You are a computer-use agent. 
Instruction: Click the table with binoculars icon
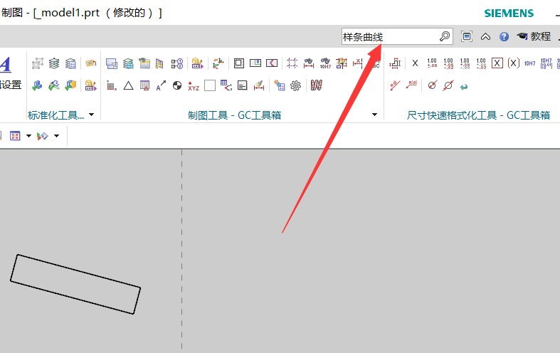click(x=144, y=63)
